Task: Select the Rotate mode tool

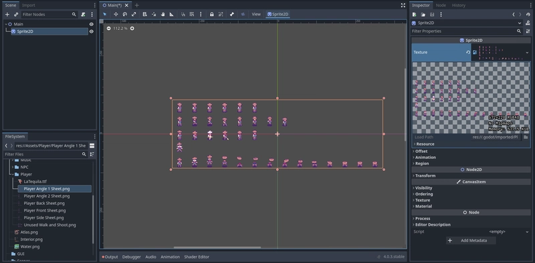Action: point(125,14)
